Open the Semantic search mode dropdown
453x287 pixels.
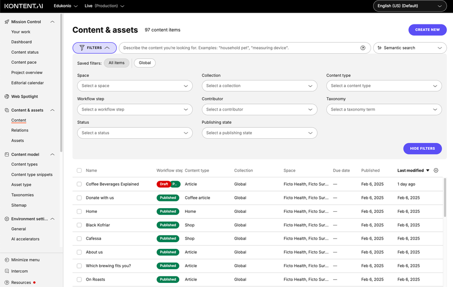coord(410,48)
